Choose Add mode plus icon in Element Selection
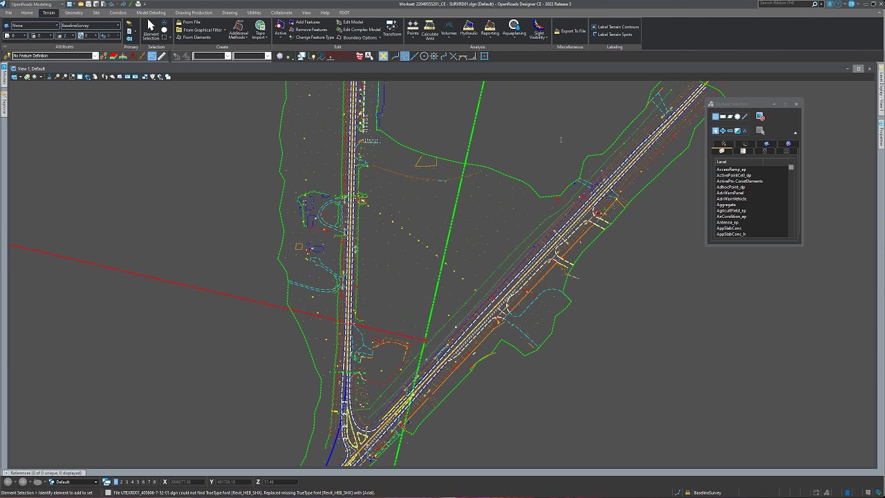 point(723,131)
